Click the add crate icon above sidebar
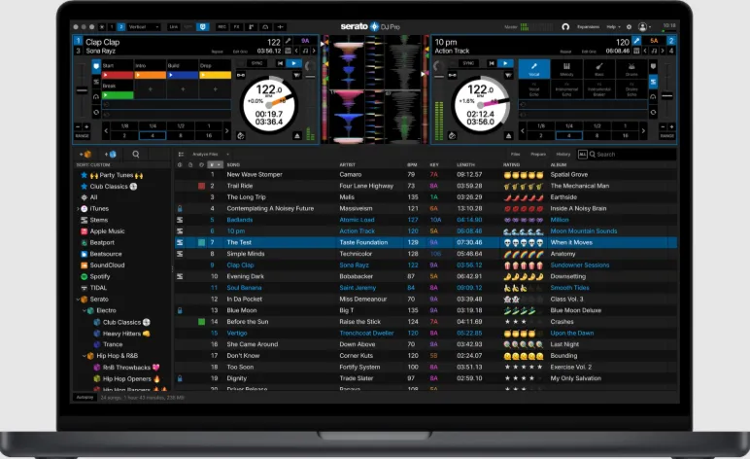750x459 pixels. [85, 154]
